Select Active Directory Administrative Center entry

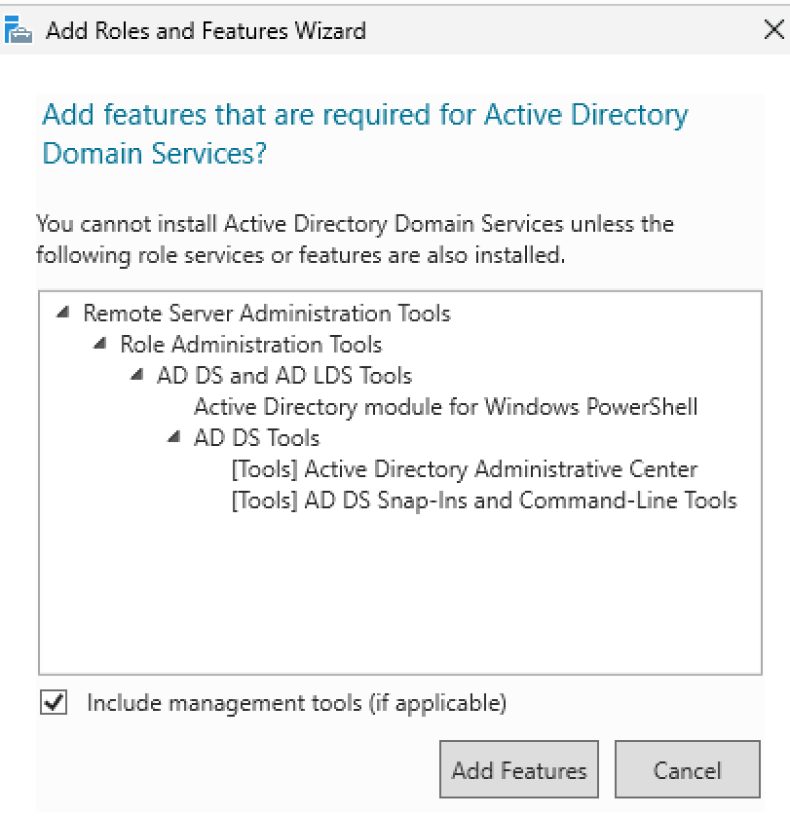tap(465, 469)
